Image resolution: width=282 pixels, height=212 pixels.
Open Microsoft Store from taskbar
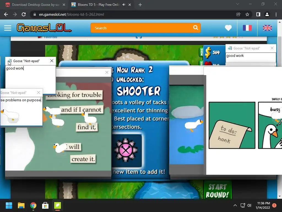(x=45, y=205)
